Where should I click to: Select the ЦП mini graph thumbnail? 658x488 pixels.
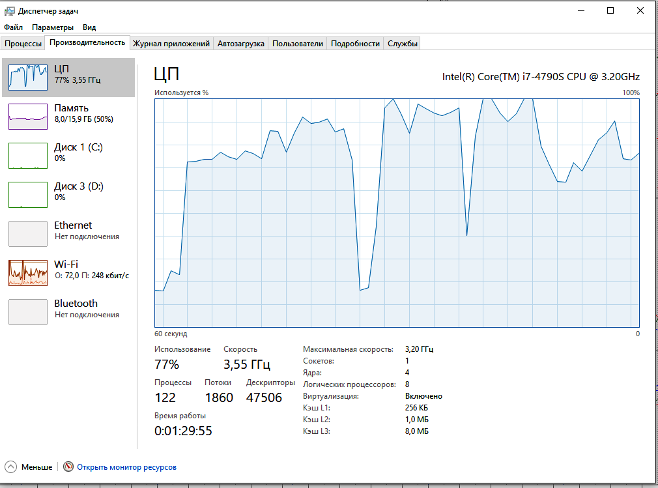pos(28,77)
